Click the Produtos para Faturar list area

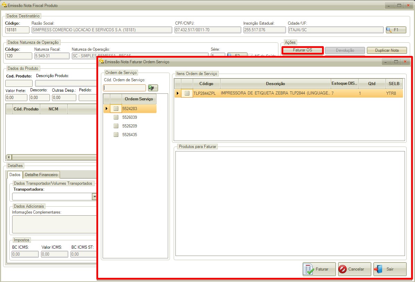[x=290, y=203]
